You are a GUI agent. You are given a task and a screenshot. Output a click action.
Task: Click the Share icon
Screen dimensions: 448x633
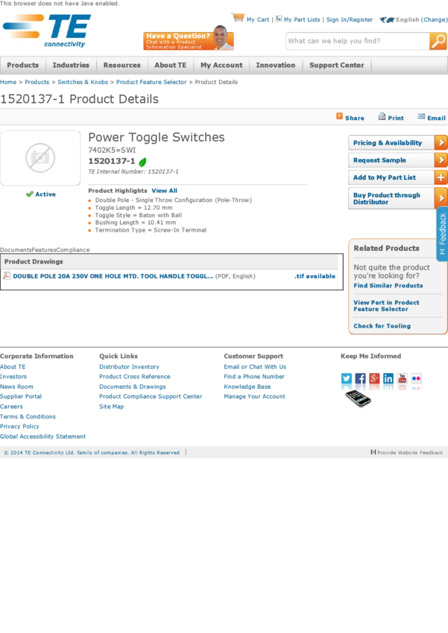[x=340, y=117]
